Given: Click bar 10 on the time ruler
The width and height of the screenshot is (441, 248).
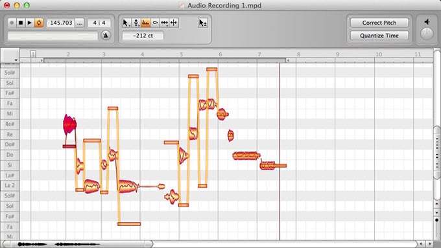Looking at the screenshot, I should tap(379, 54).
